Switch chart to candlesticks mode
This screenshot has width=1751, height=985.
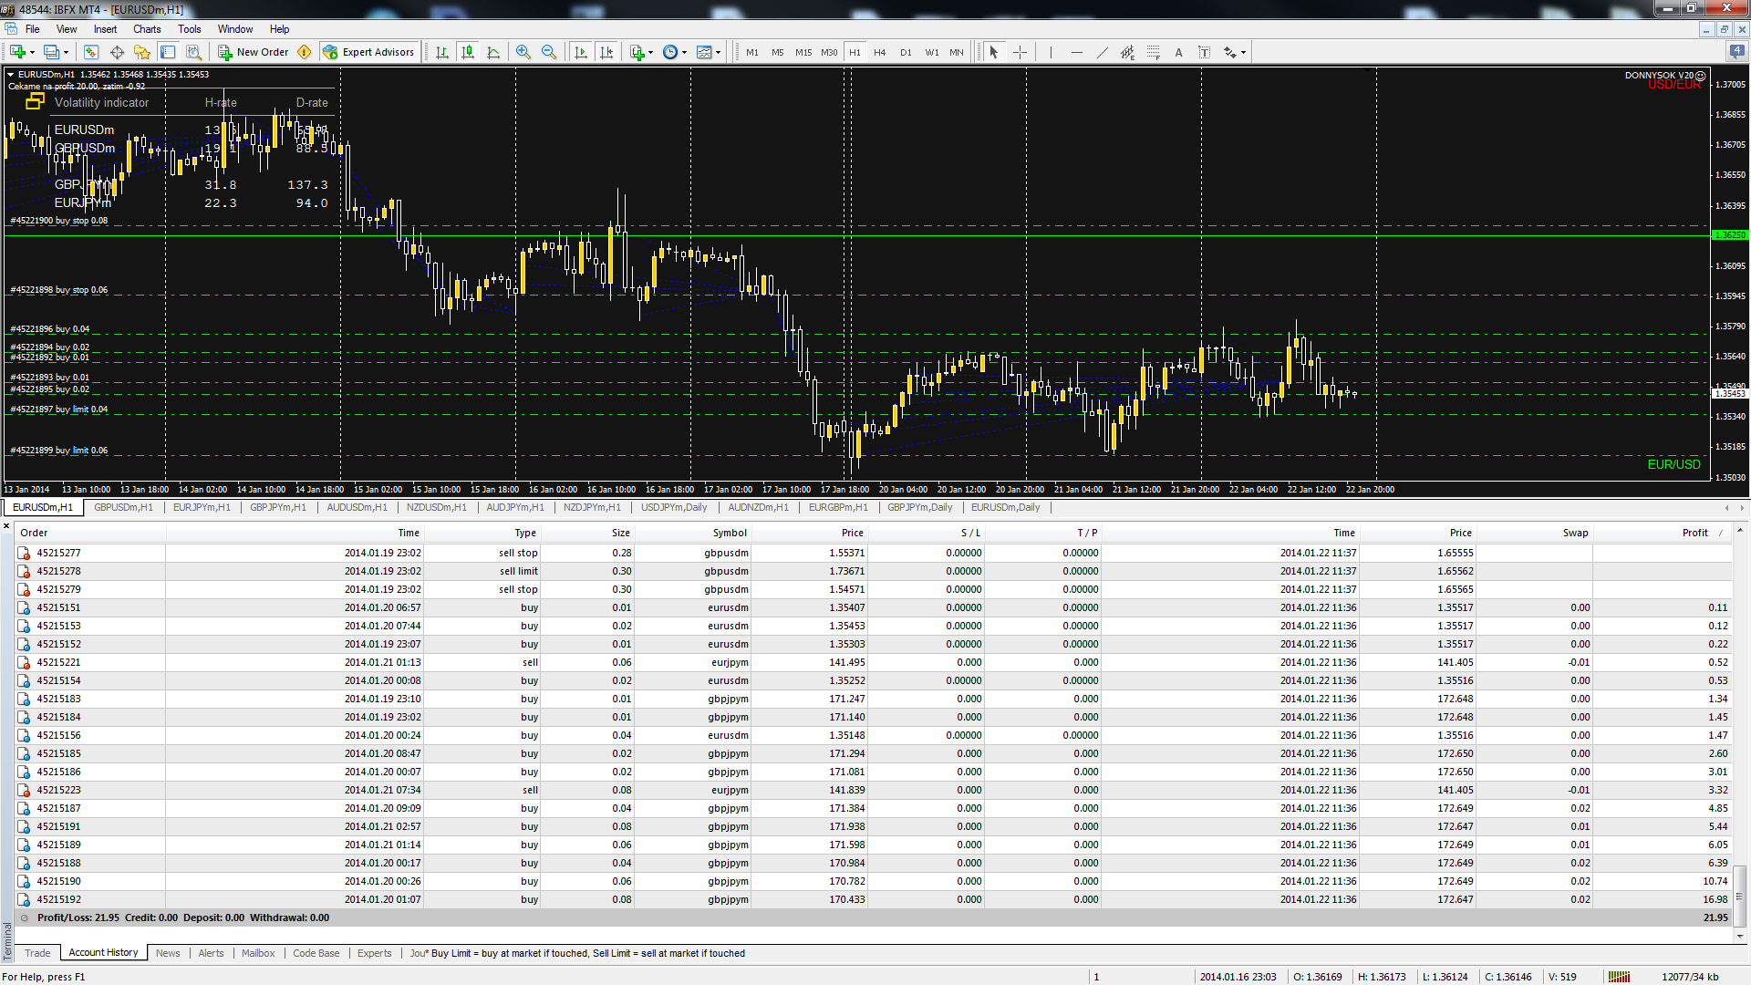[468, 52]
